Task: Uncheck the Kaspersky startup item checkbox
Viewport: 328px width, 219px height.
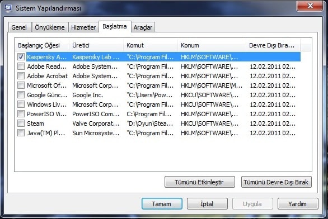Action: click(x=21, y=57)
